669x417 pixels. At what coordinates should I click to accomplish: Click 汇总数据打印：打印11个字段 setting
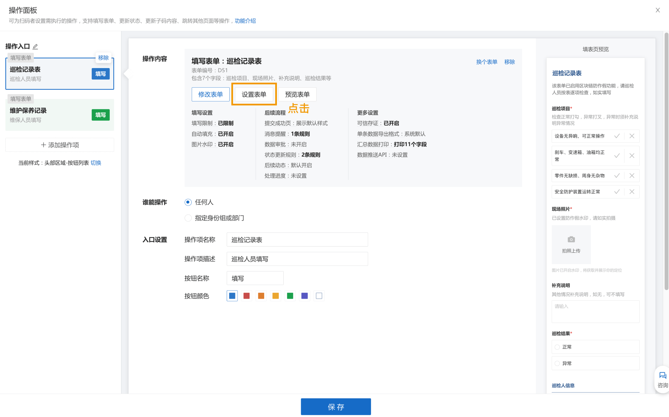pyautogui.click(x=392, y=144)
